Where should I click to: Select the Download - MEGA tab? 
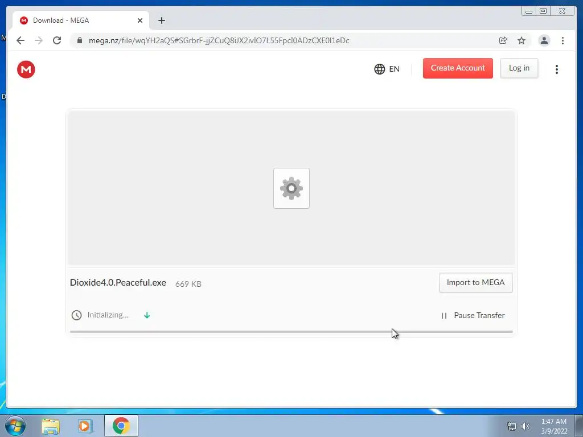[81, 20]
